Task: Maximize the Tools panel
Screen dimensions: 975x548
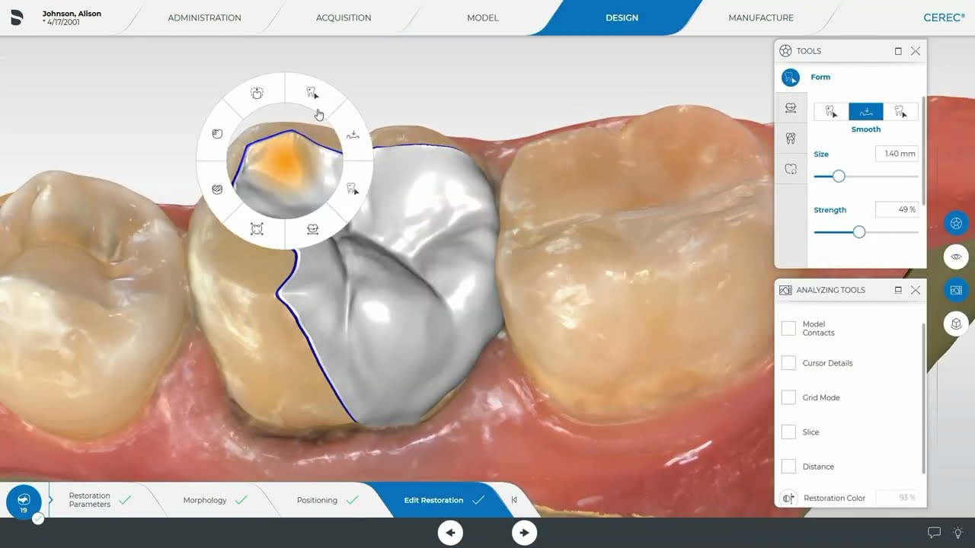Action: click(898, 51)
